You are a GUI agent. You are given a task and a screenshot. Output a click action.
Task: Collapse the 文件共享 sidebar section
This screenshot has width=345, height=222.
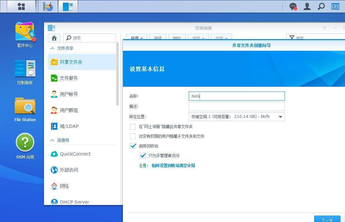pyautogui.click(x=53, y=48)
